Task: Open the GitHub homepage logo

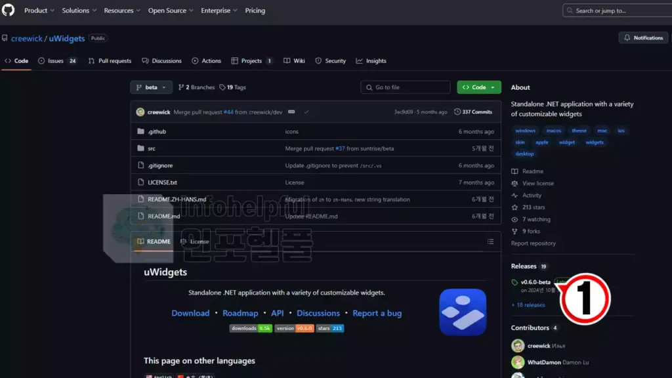Action: 8,10
